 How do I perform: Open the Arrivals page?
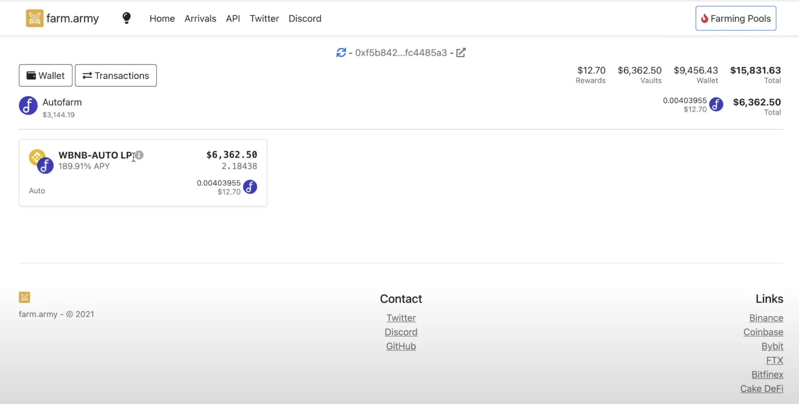[x=200, y=18]
